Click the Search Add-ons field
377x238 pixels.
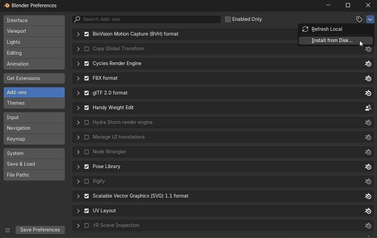point(146,19)
